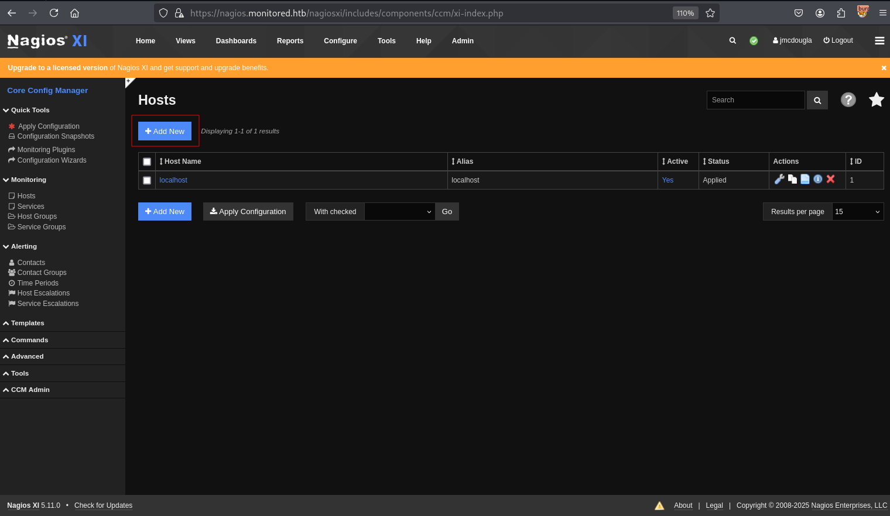Click the red X to delete localhost
890x516 pixels.
pos(830,179)
